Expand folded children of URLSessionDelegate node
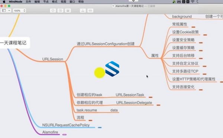The width and height of the screenshot is (223, 138). coord(158,105)
